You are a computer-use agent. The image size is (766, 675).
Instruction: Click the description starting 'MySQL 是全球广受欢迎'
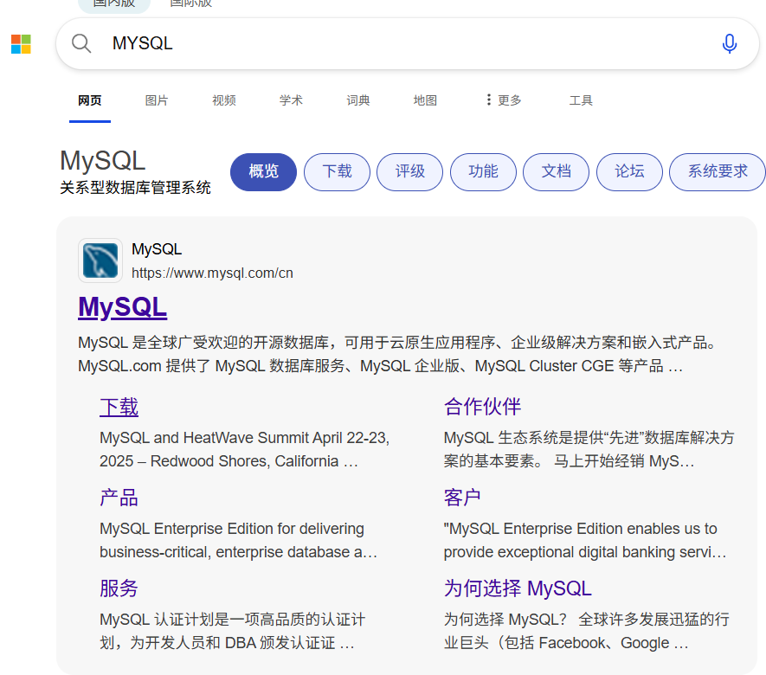point(396,354)
